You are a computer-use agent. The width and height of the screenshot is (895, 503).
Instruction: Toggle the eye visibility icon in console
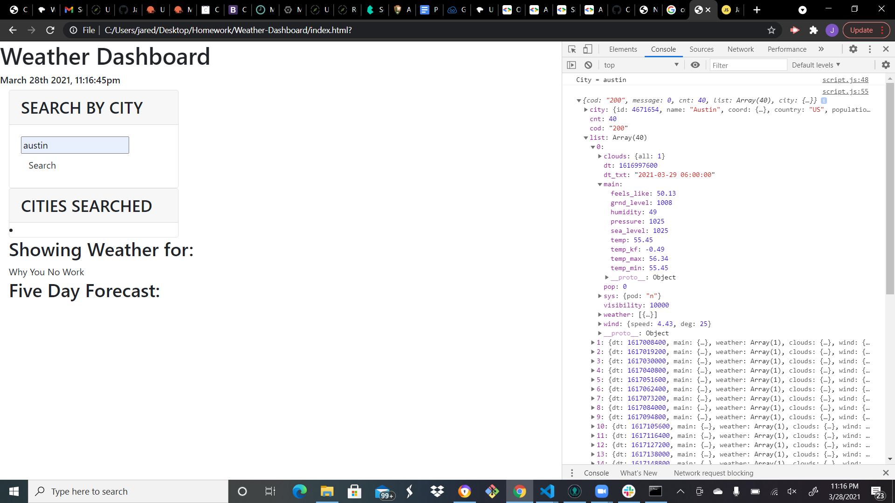pyautogui.click(x=695, y=64)
